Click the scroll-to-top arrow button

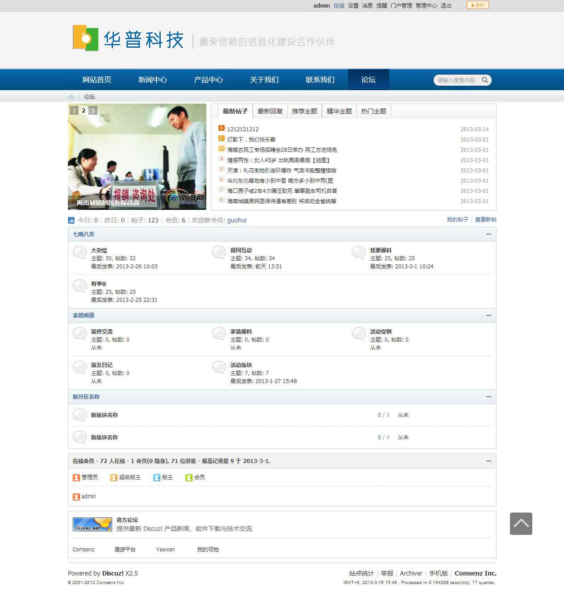coord(521,524)
